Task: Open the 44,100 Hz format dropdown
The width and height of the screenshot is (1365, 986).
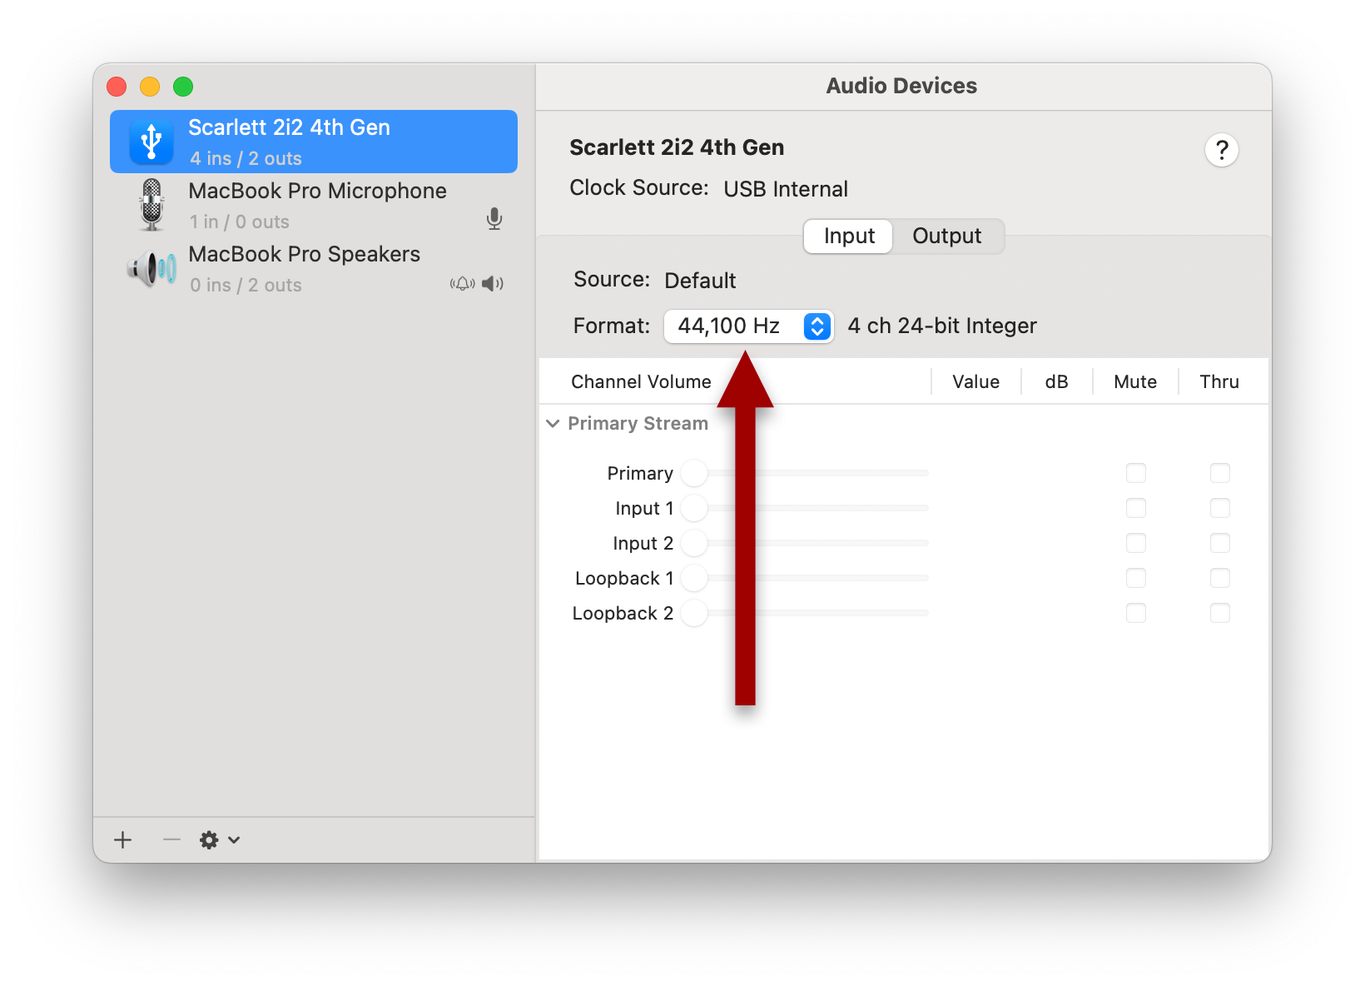Action: [748, 326]
